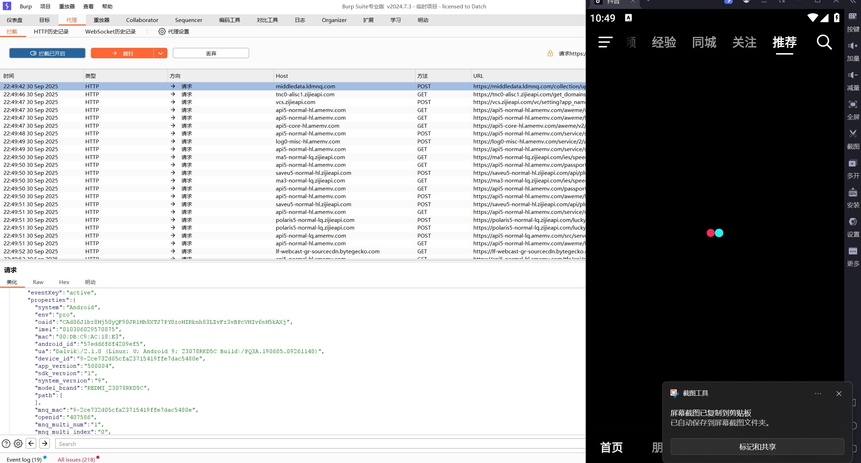
Task: Expand the emulator 更多 more options
Action: click(x=853, y=251)
